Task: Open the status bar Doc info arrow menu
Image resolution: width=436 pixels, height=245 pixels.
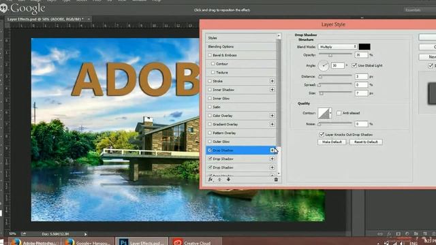Action: pos(85,234)
